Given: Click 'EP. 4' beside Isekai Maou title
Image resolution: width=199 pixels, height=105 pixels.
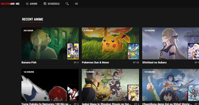Looking at the screenshot, I should [x=137, y=104].
